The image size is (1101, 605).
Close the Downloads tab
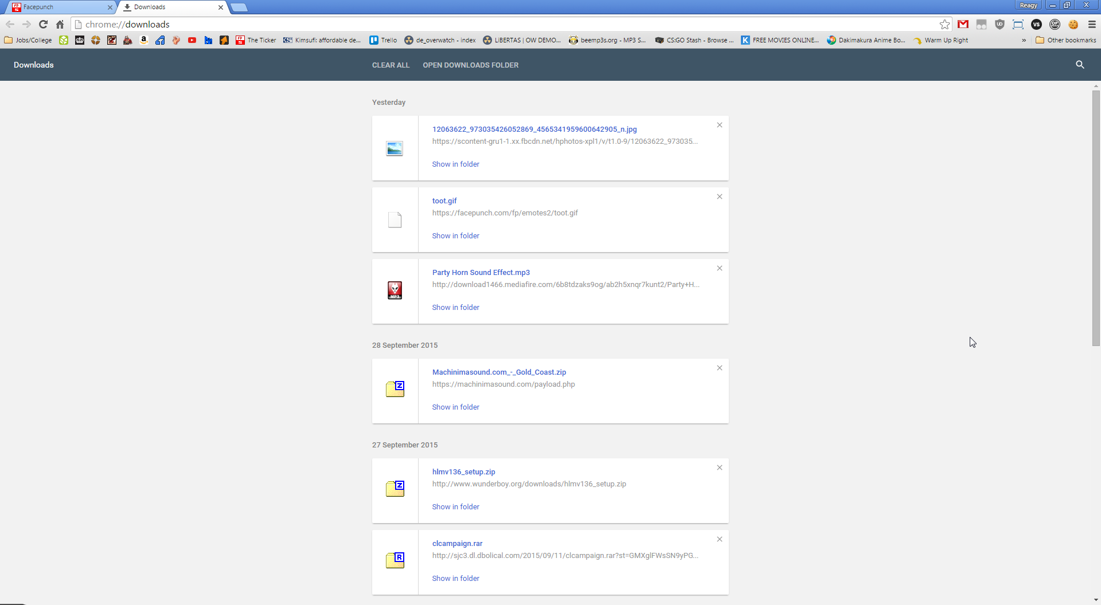[x=221, y=7]
